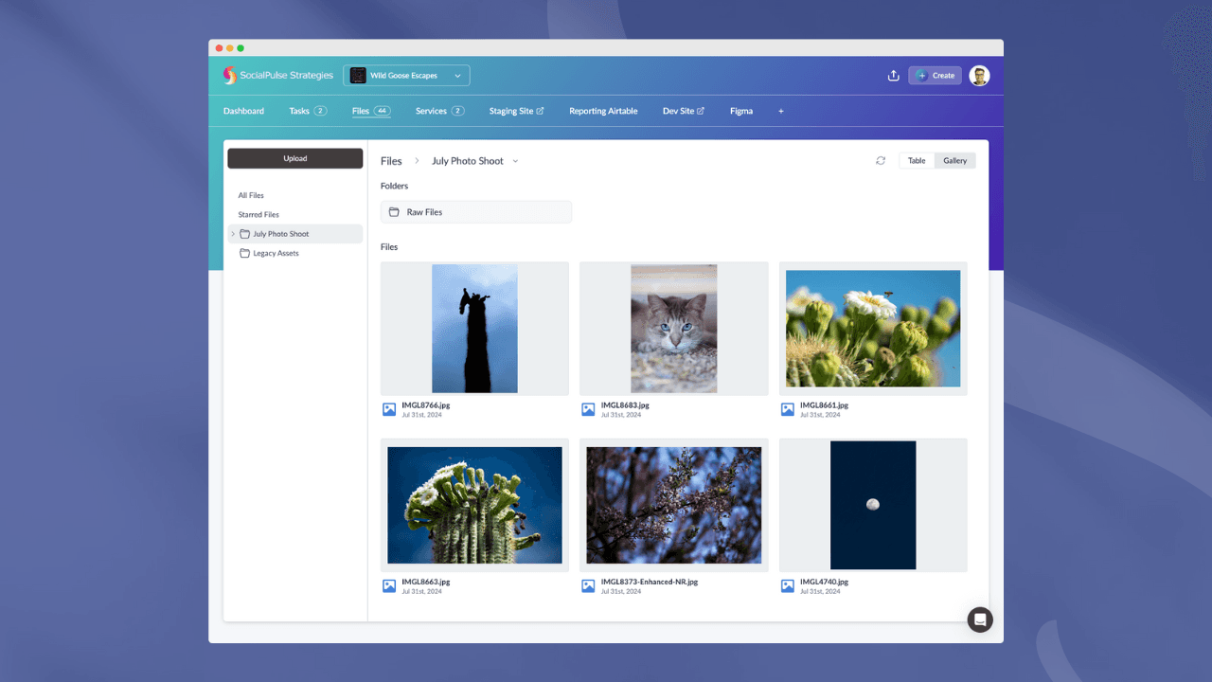Open the IMGL8683.jpg cat photo thumbnail

point(673,328)
